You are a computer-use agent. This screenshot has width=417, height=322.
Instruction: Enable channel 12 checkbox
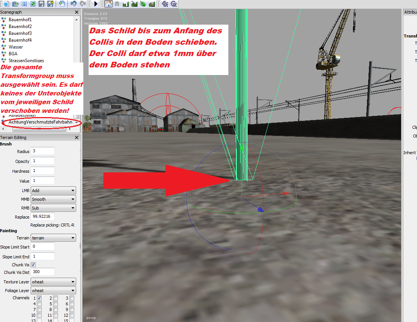point(72,315)
